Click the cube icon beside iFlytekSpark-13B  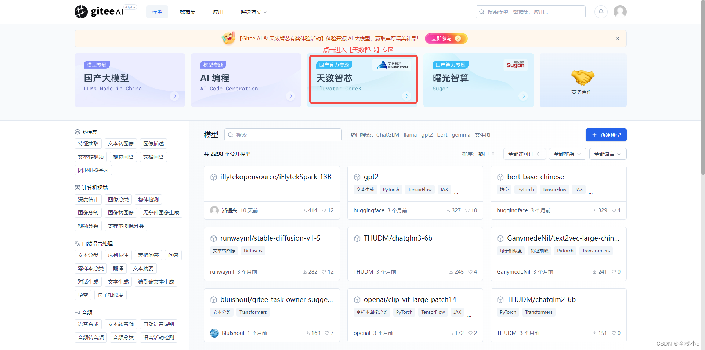tap(213, 177)
